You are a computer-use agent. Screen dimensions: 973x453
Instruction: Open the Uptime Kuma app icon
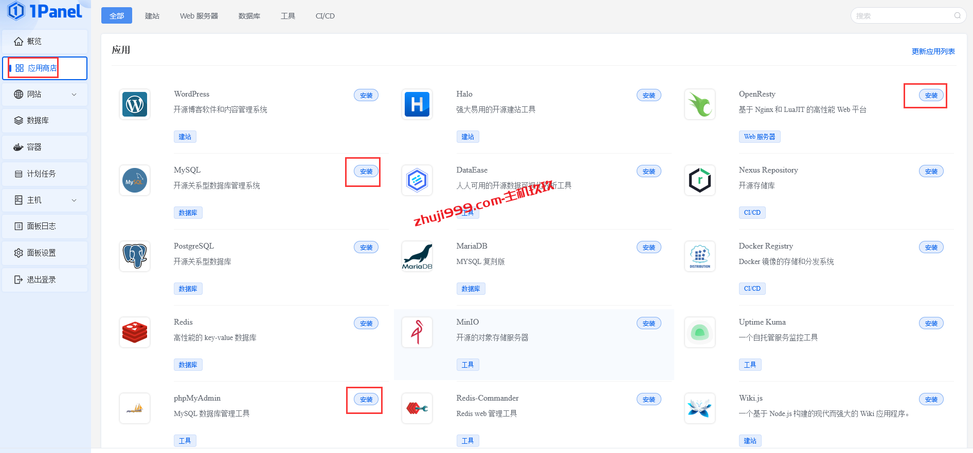pyautogui.click(x=700, y=332)
